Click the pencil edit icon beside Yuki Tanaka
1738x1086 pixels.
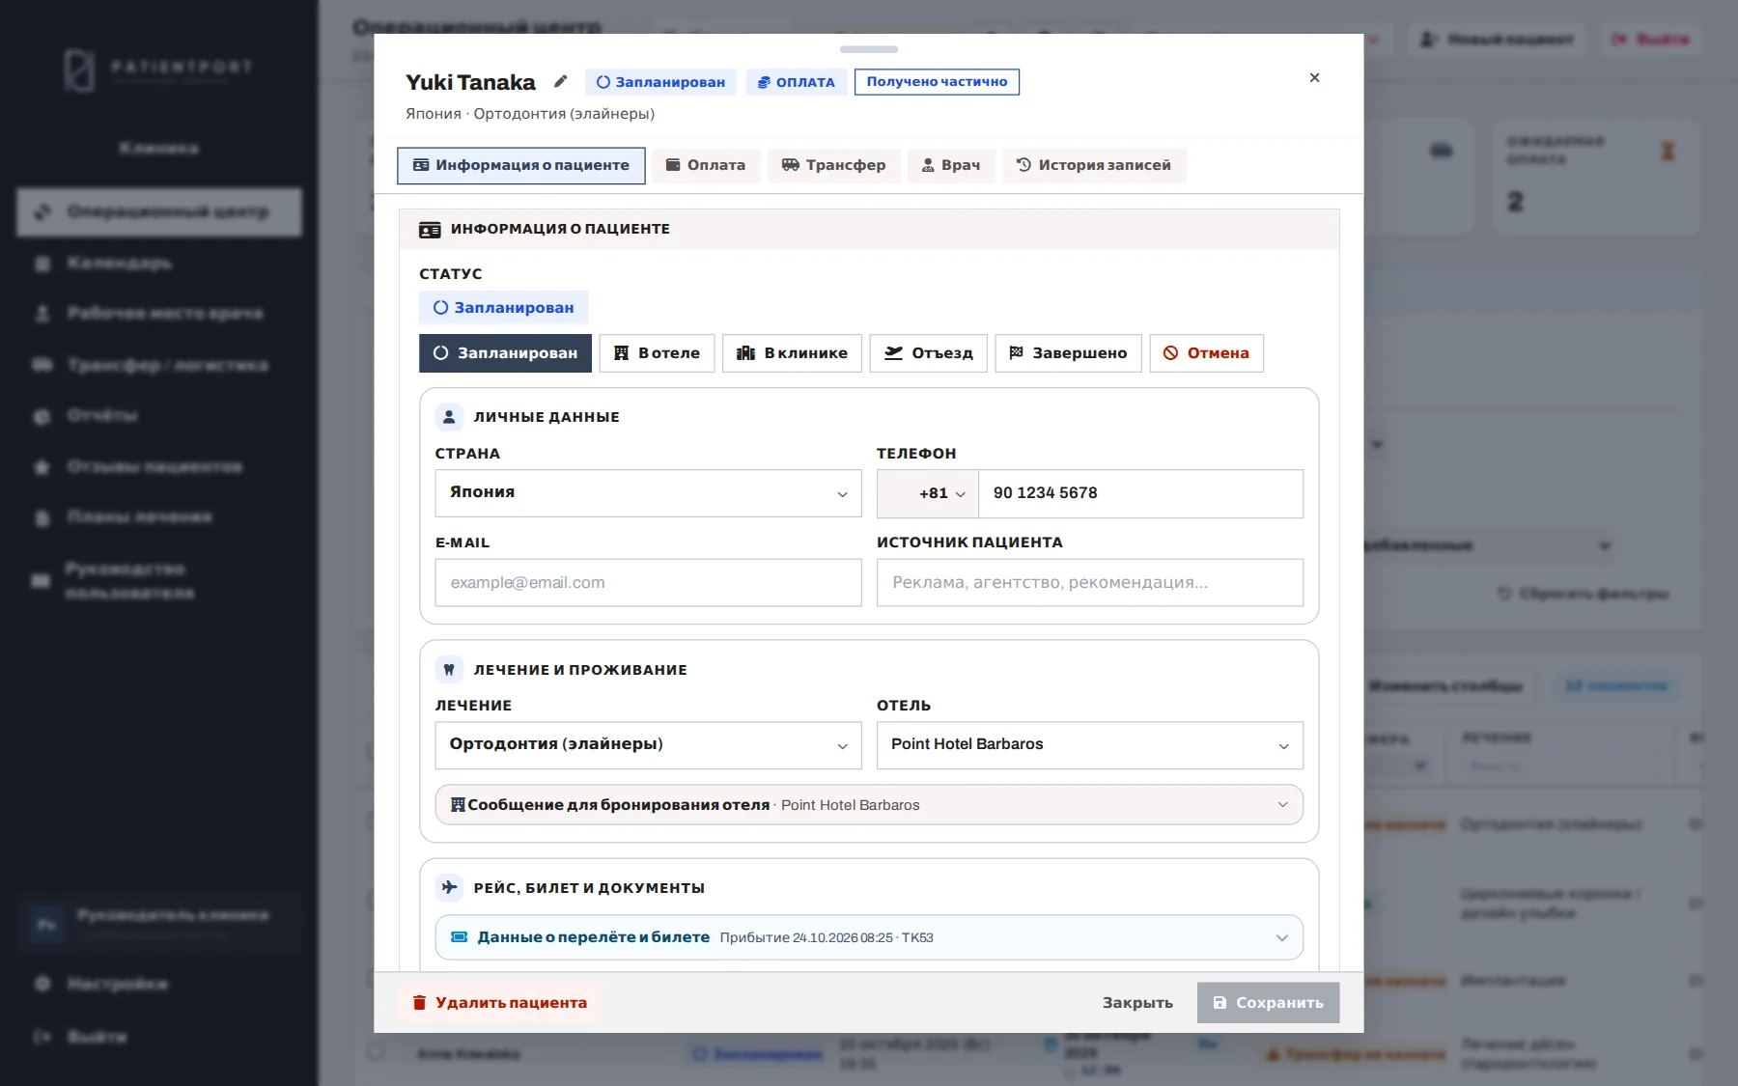560,82
